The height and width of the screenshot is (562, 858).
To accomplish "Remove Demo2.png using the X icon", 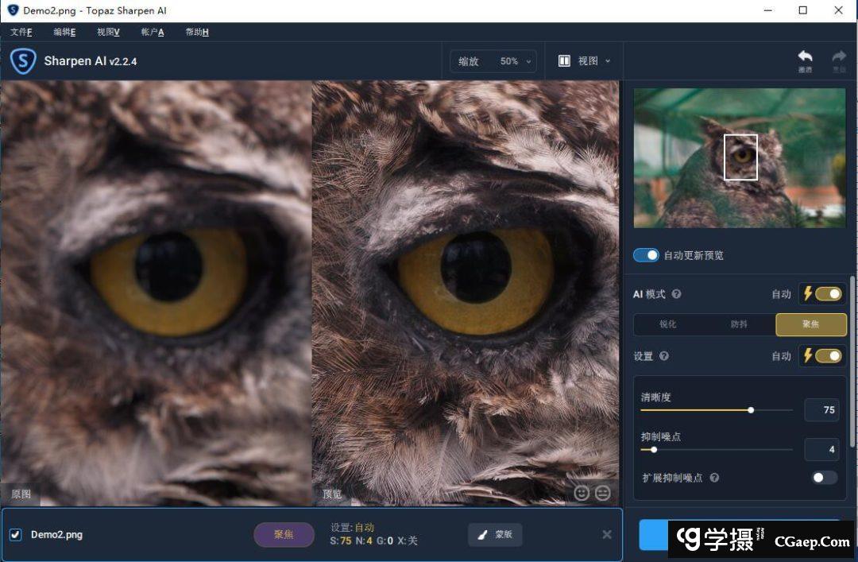I will coord(607,534).
